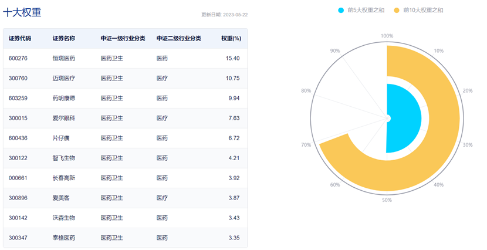The image size is (487, 250).
Task: Click the 中证二级行业分类 column header
Action: [179, 38]
